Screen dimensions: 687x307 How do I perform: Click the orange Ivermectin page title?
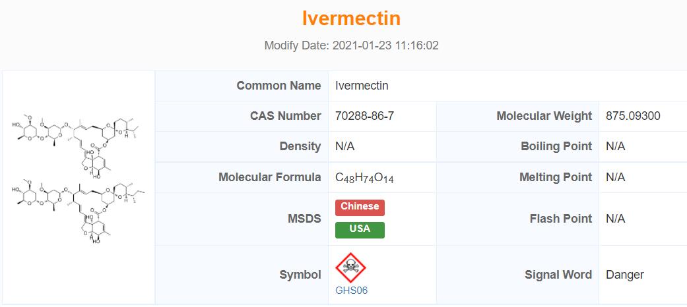pos(351,18)
